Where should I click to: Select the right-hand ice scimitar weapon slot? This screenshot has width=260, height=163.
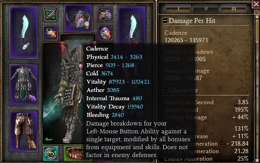click(132, 26)
